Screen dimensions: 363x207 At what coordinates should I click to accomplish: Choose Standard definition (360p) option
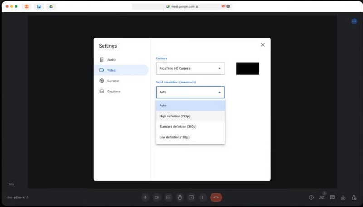(x=190, y=127)
